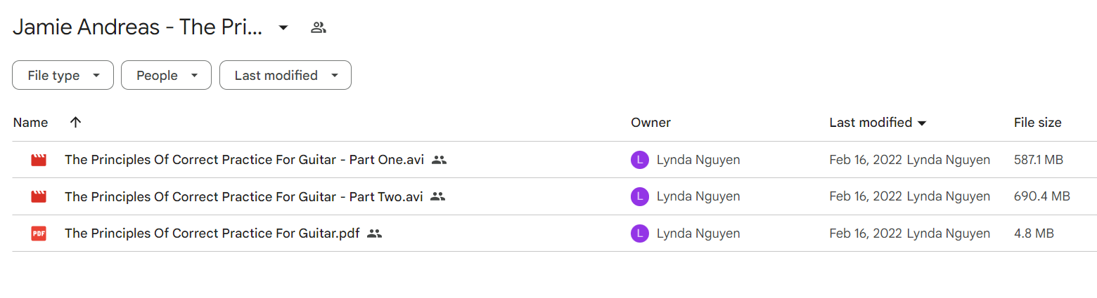
Task: Click the video icon for Part Two.avi
Action: click(39, 197)
